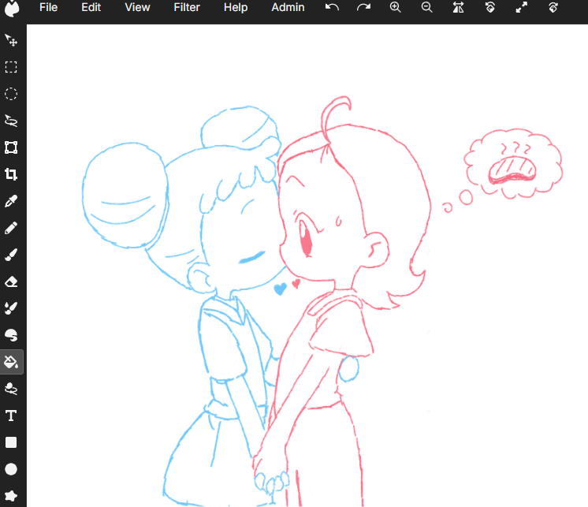Open the Help menu

coord(236,8)
